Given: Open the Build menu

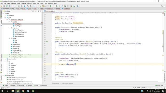Looking at the screenshot, I should tap(34, 3).
